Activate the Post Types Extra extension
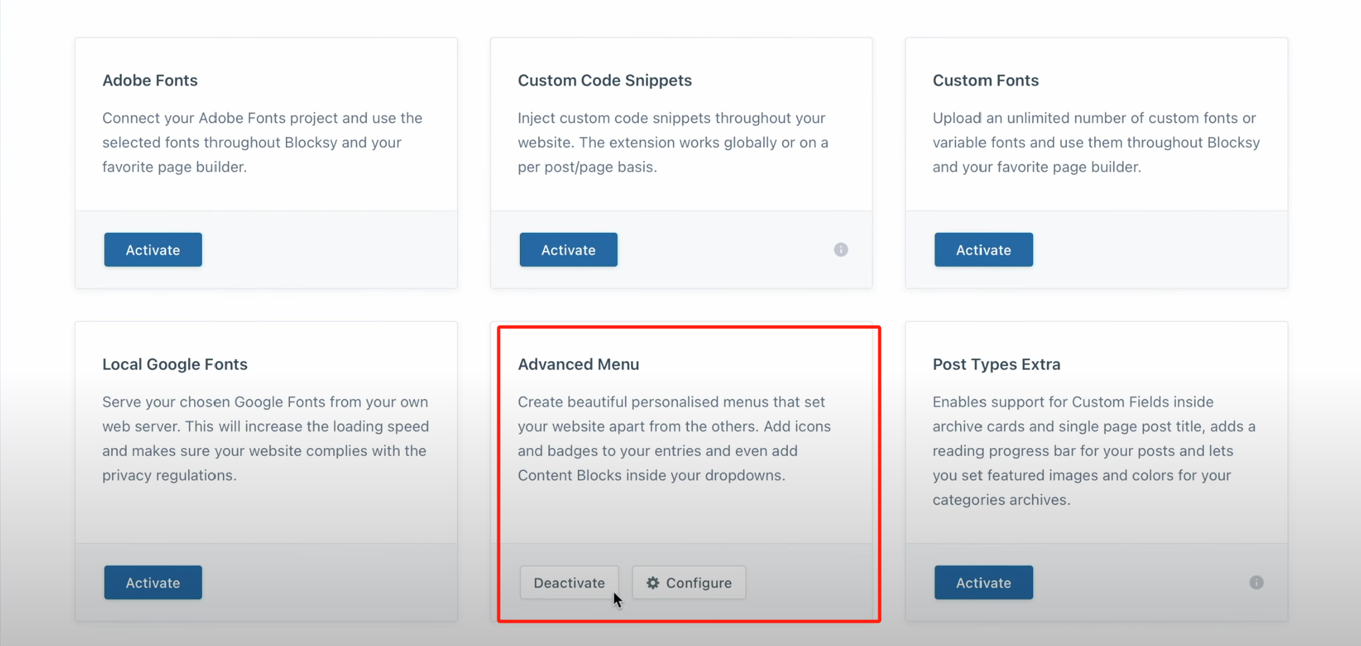 coord(983,583)
